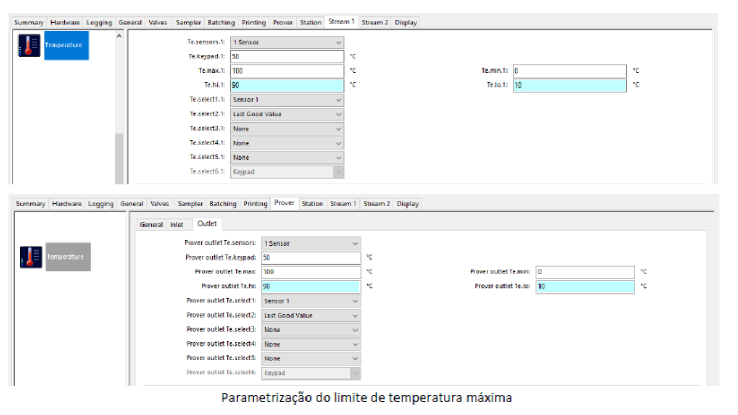738x415 pixels.
Task: Click the Prover outlet Te.max field
Action: coord(311,272)
